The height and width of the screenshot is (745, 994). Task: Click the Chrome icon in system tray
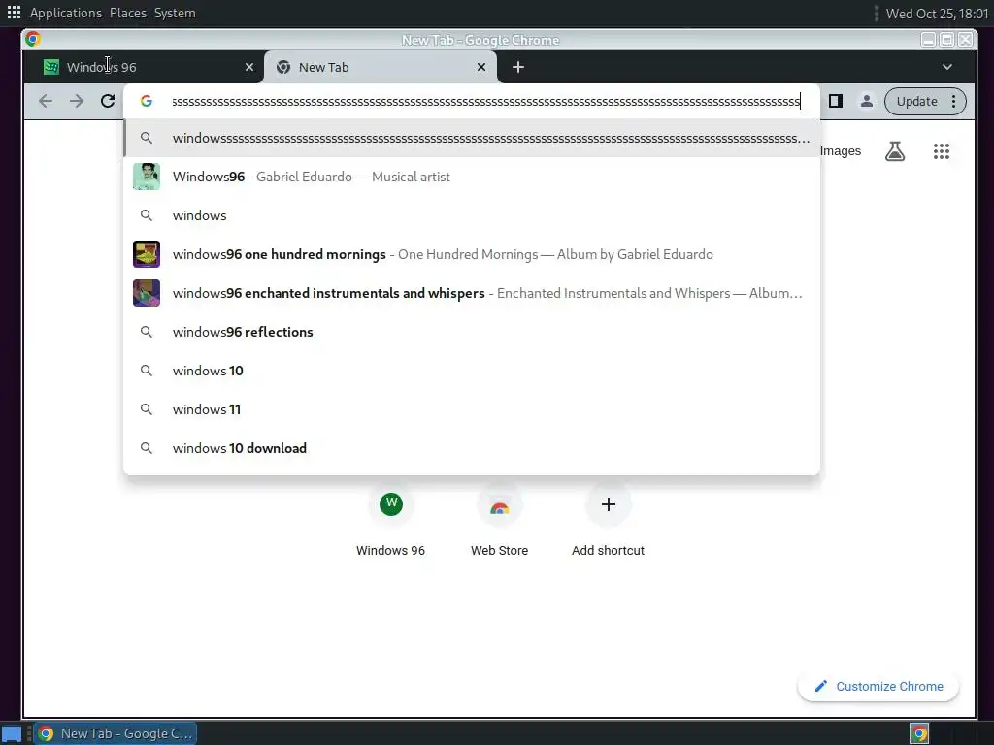tap(919, 733)
